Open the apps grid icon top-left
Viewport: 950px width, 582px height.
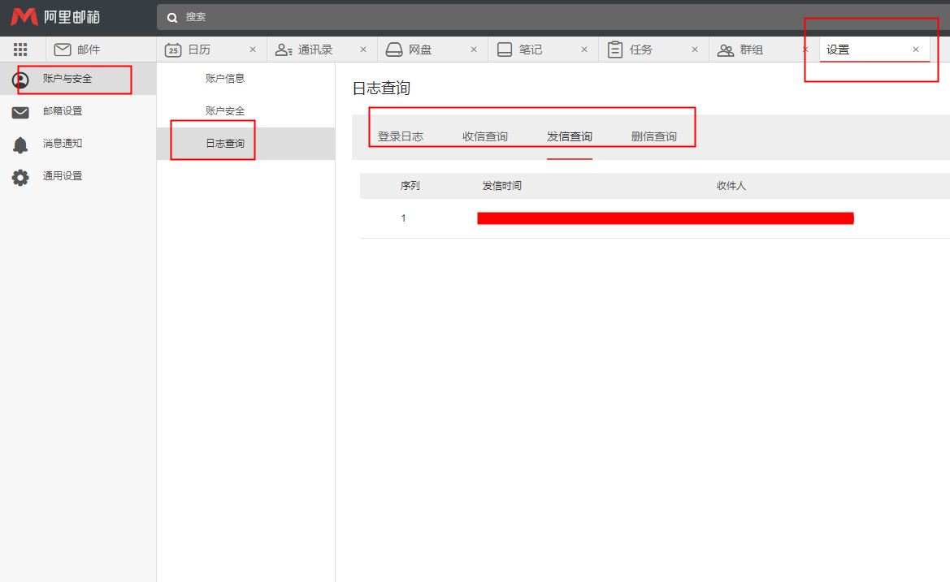[x=20, y=49]
